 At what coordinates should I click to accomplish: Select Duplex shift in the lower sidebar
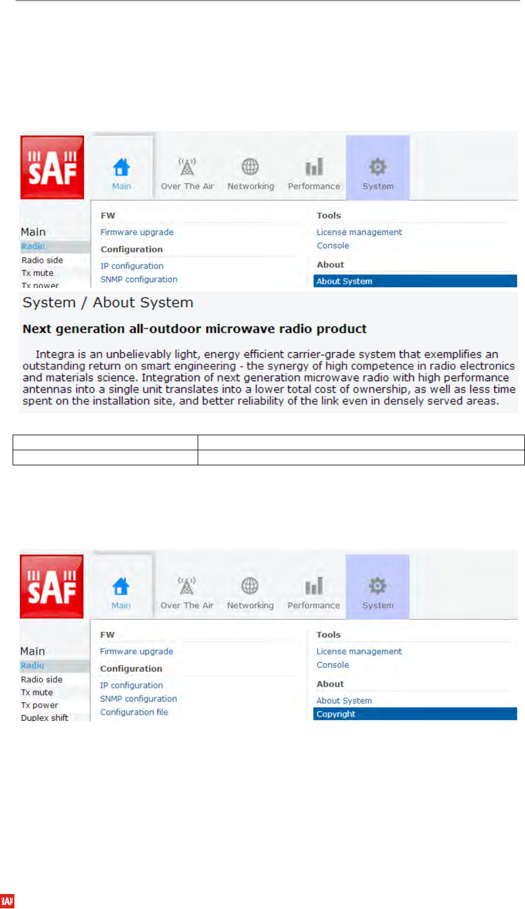[x=44, y=718]
